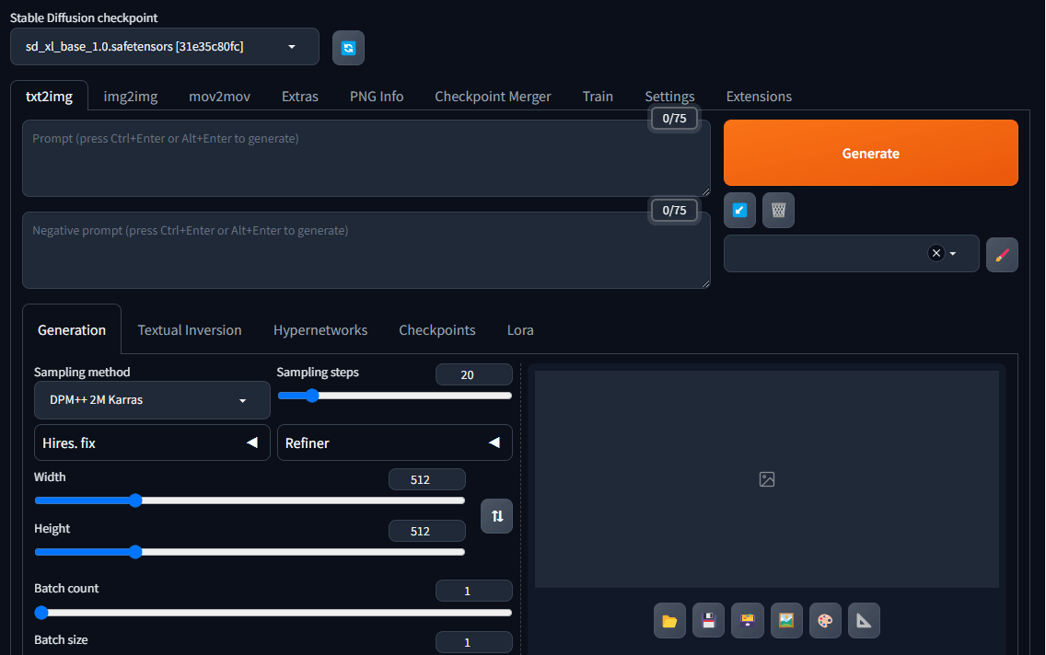The width and height of the screenshot is (1046, 655).
Task: Open the Extras tab
Action: 300,97
